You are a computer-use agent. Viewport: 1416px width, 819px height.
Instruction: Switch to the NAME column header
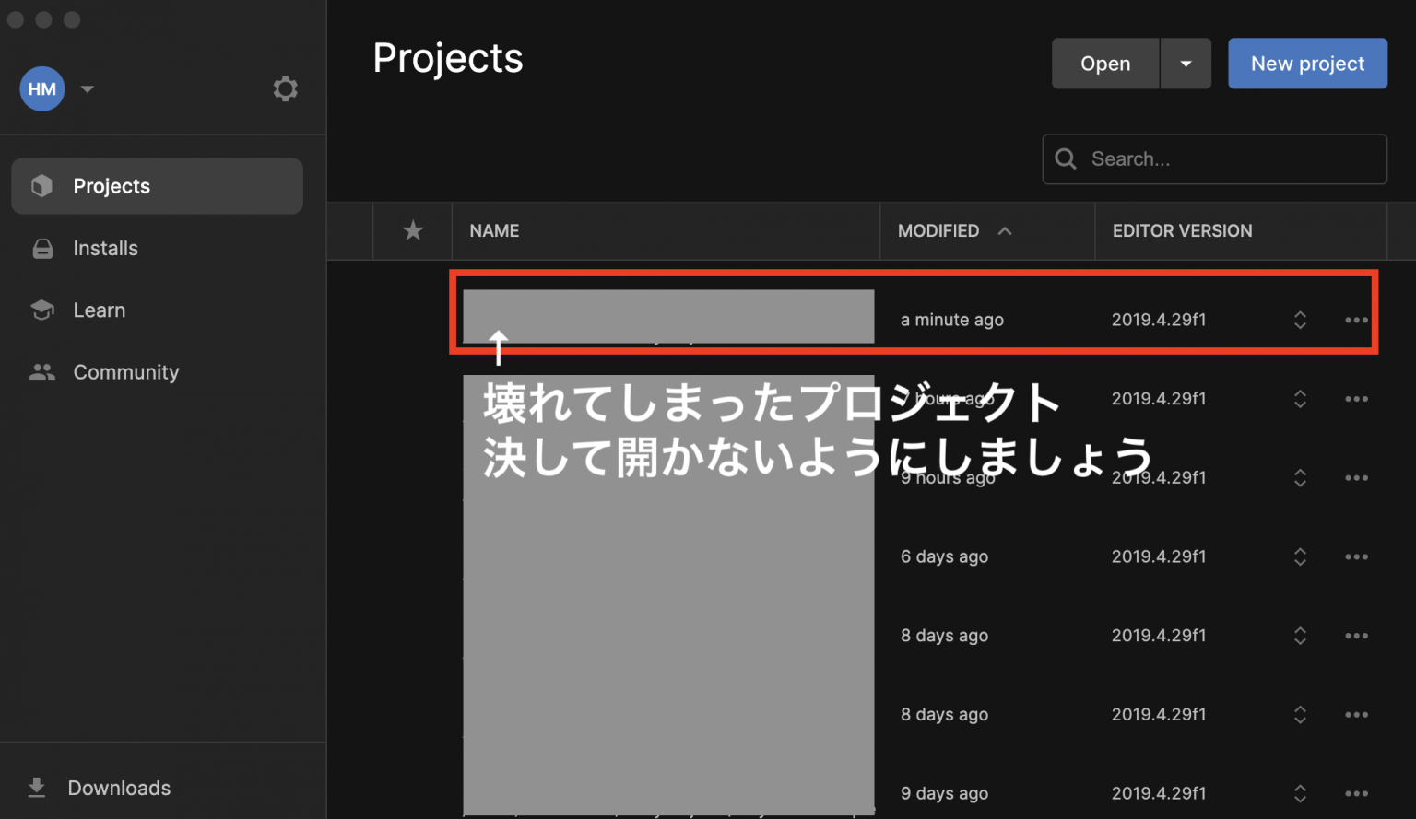tap(494, 230)
